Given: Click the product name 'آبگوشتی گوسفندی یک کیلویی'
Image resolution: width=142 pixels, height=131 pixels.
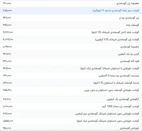Looking at the screenshot, I should tap(123, 99).
